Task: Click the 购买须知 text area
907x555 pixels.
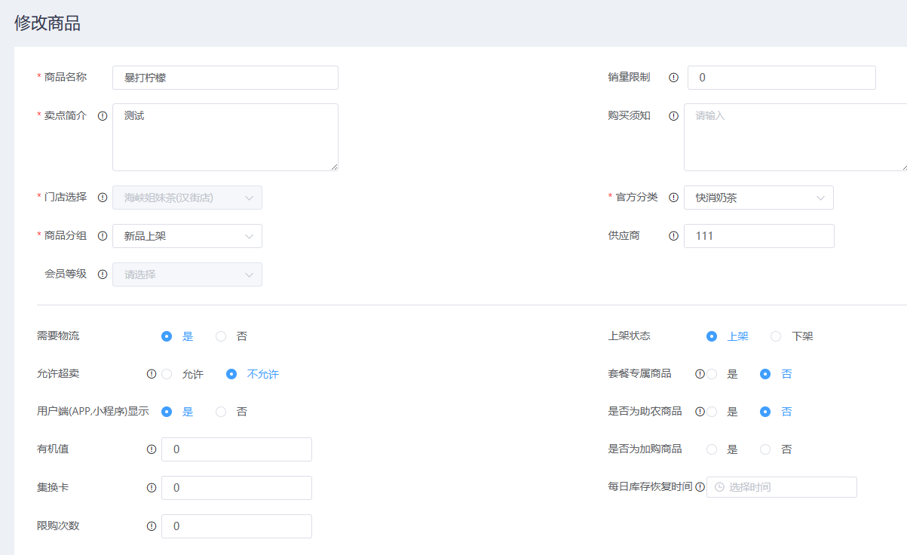Action: coord(795,137)
